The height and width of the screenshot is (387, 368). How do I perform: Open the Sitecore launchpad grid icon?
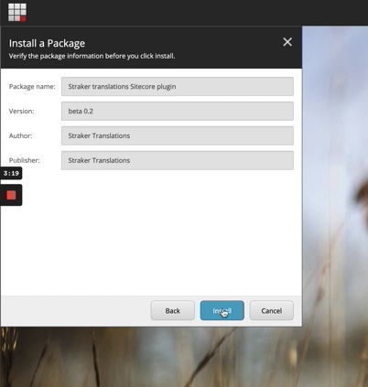(x=17, y=13)
